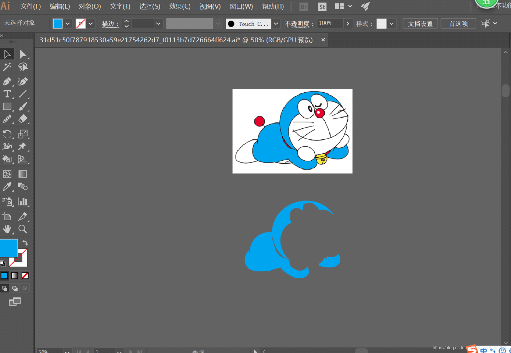Select the Lasso tool

pos(23,67)
